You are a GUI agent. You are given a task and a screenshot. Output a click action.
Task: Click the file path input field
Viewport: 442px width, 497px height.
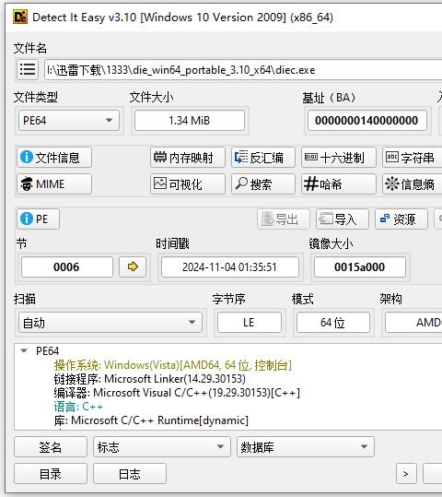pyautogui.click(x=243, y=69)
